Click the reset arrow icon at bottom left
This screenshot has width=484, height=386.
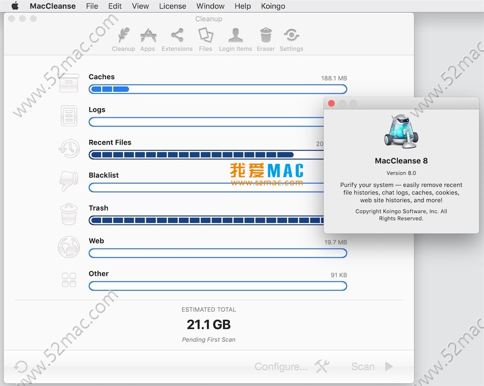(21, 367)
